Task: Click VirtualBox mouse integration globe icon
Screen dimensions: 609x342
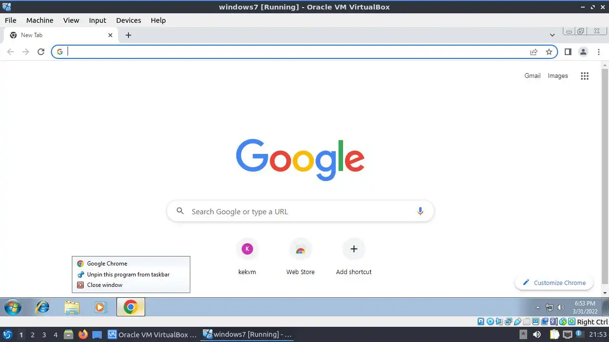Action: point(562,322)
